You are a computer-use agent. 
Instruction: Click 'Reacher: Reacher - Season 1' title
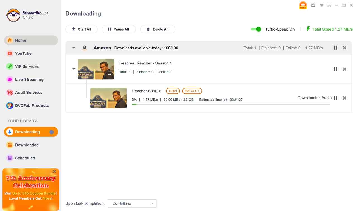146,63
